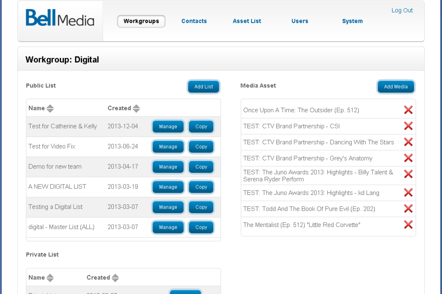Sort Public List by Created date
The height and width of the screenshot is (294, 442).
point(136,108)
